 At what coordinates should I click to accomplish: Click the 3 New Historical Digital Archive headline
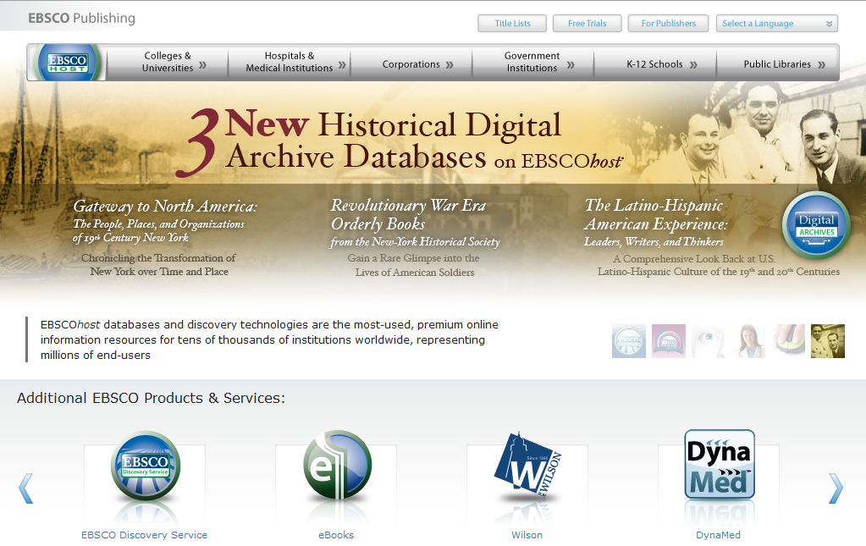pyautogui.click(x=399, y=141)
